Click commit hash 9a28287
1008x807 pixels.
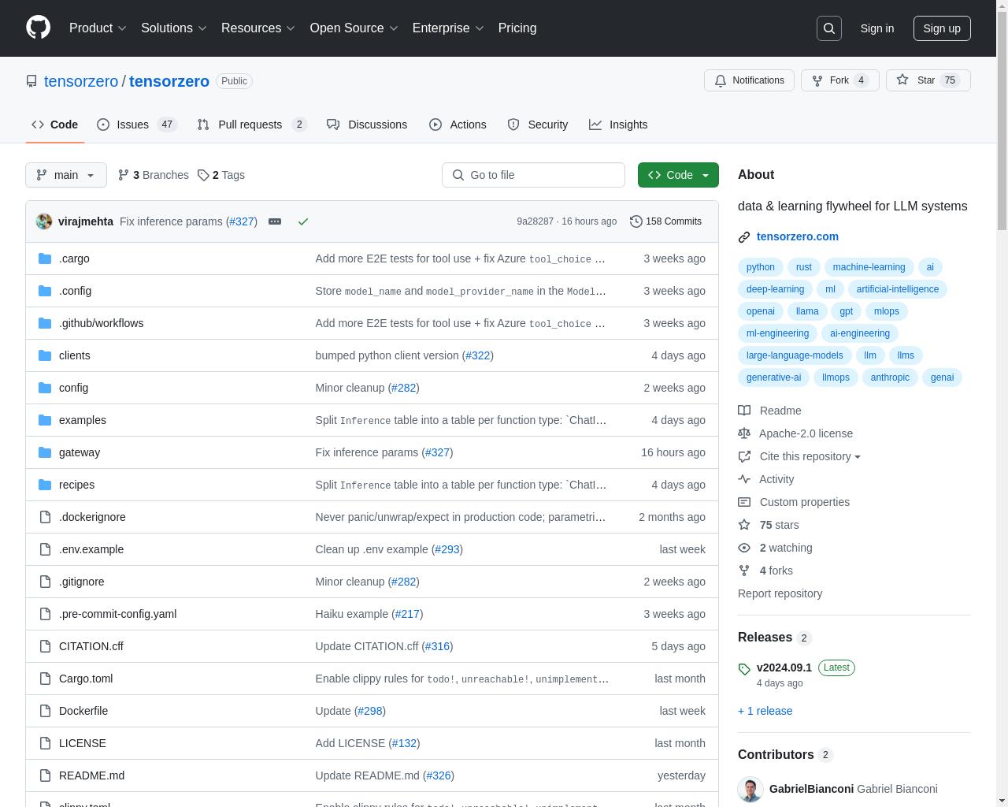pyautogui.click(x=535, y=221)
